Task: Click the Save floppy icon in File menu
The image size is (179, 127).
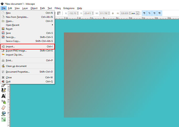Action: pos(3,33)
